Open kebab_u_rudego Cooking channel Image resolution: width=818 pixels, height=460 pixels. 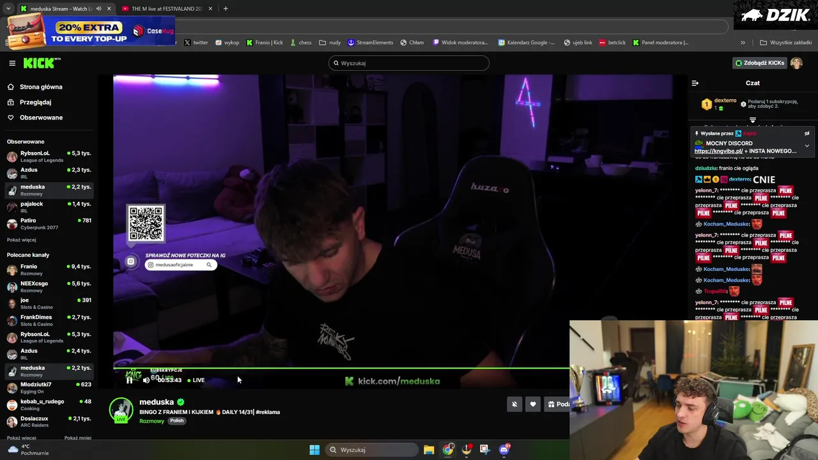[49, 404]
